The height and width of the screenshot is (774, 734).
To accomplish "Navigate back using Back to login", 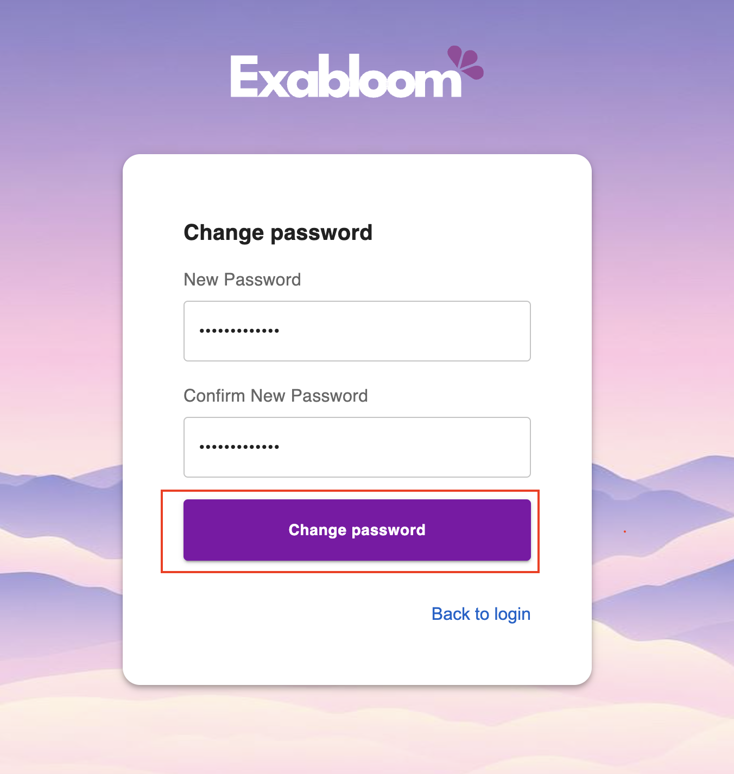I will [x=480, y=613].
